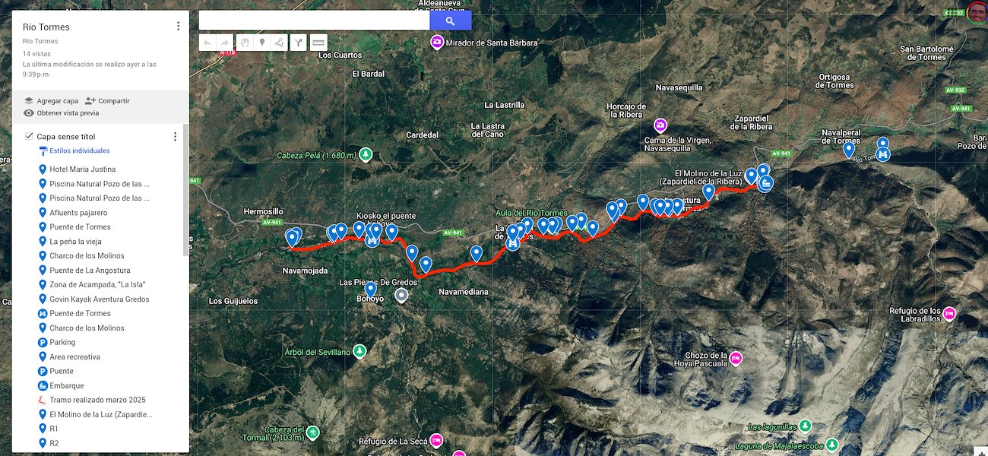Select Tramo realizado marzo 2025 item
The height and width of the screenshot is (456, 988).
[x=98, y=400]
